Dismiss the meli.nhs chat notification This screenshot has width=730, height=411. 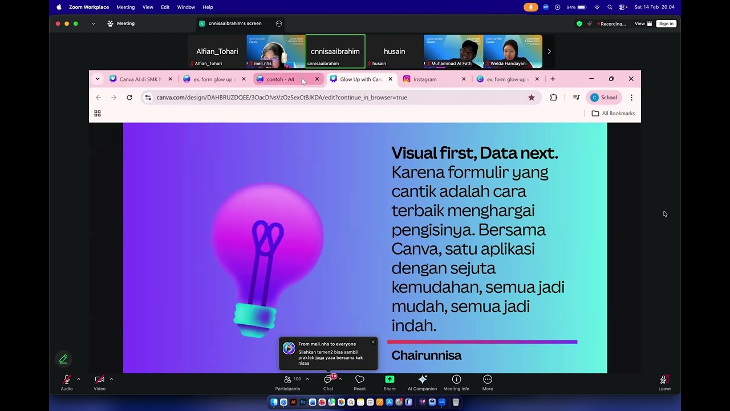click(x=373, y=342)
